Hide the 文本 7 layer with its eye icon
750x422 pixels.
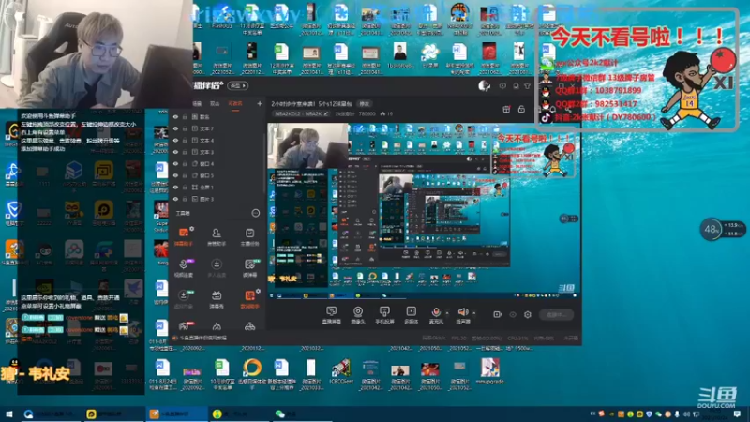pos(175,128)
